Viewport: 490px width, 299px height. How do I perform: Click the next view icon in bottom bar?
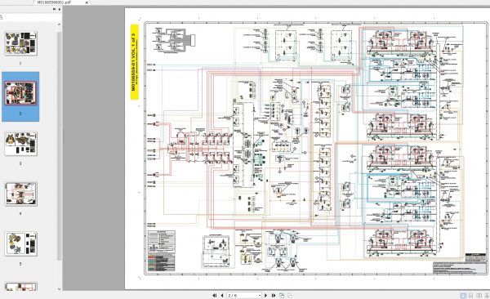pos(290,295)
